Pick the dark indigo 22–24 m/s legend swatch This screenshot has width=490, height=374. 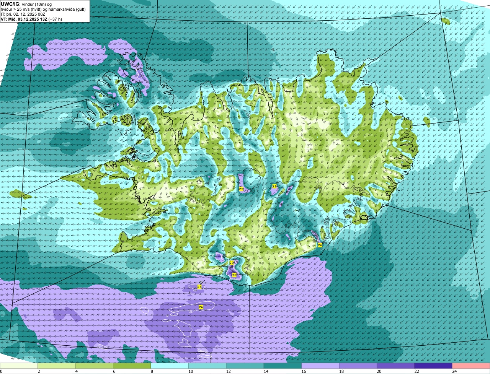click(434, 366)
